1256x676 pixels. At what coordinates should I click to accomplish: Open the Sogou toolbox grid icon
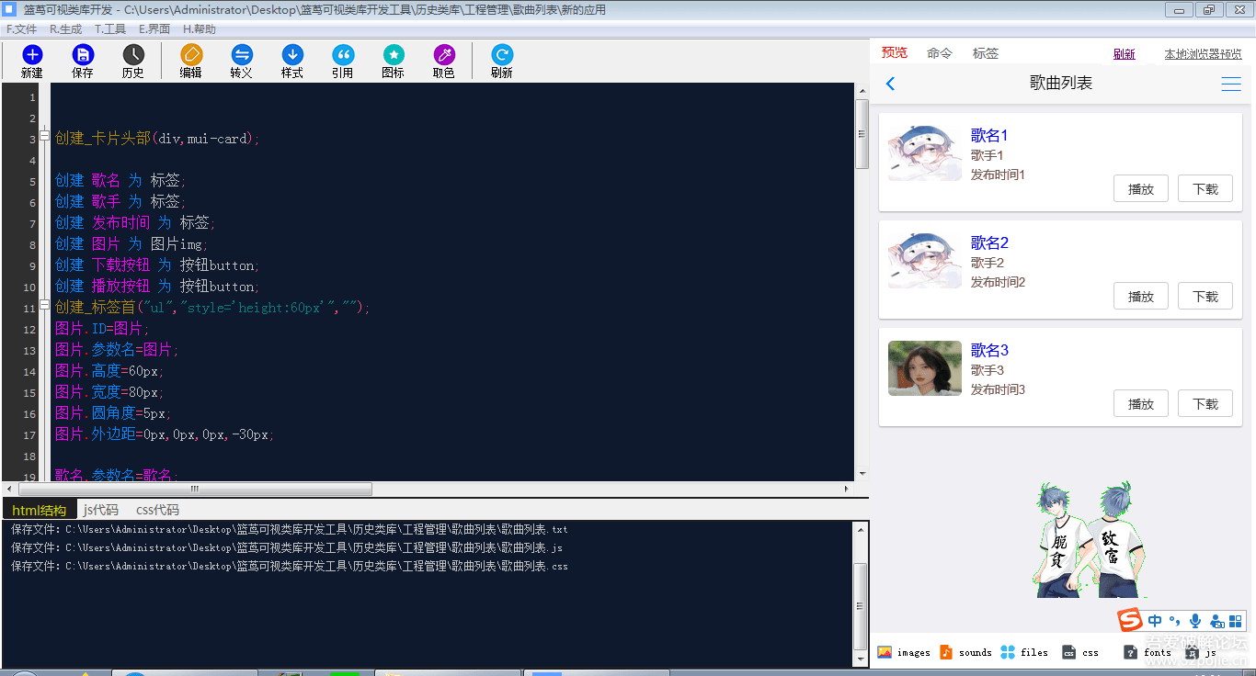click(1236, 621)
